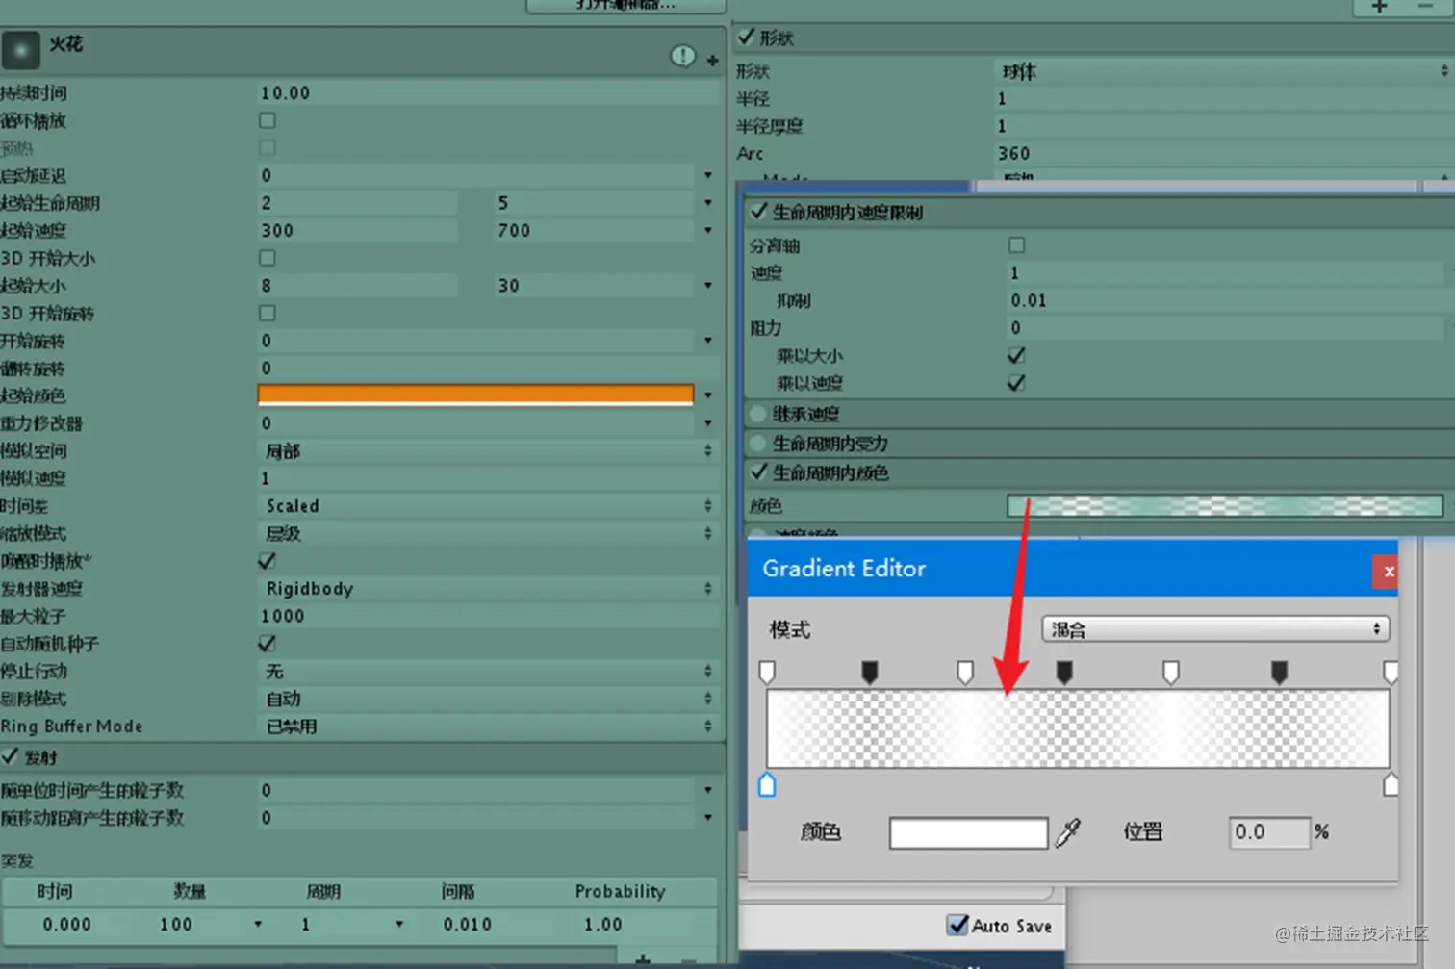Viewport: 1455px width, 969px height.
Task: Select the third white alpha marker
Action: click(1170, 672)
